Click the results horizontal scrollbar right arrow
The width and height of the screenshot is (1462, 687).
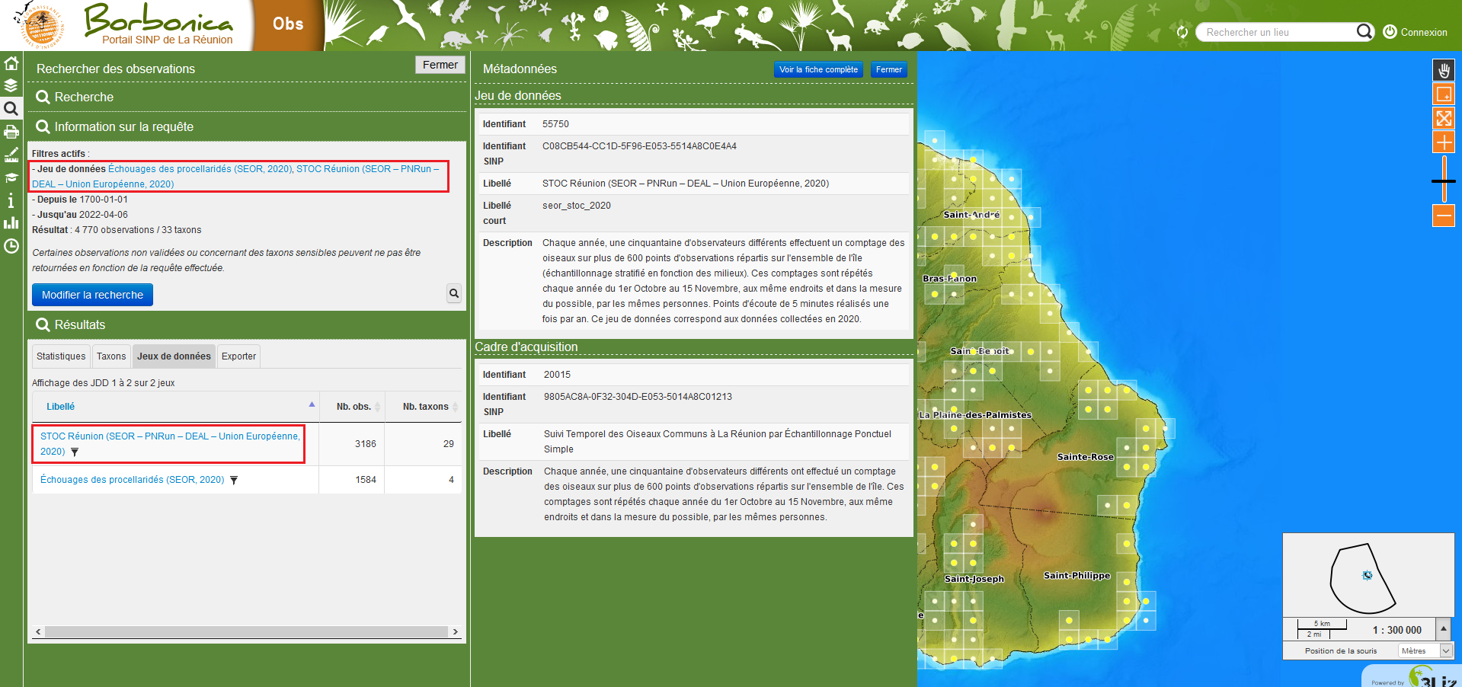point(456,631)
